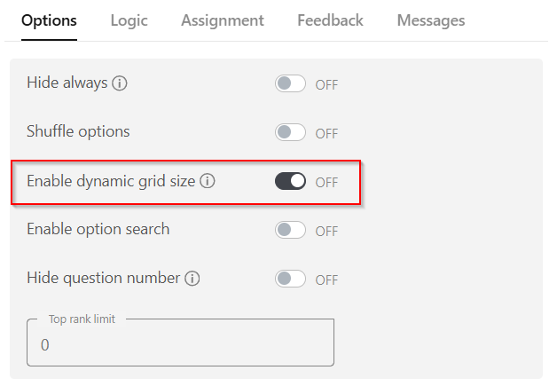Click the Shuffle options label
The width and height of the screenshot is (557, 386).
point(78,132)
